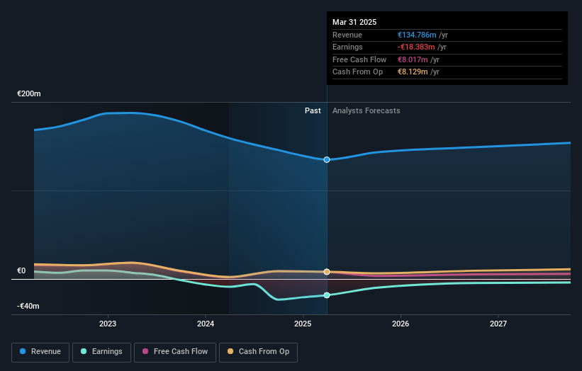The height and width of the screenshot is (371, 582).
Task: Click the 2026 x-axis label
Action: point(401,324)
